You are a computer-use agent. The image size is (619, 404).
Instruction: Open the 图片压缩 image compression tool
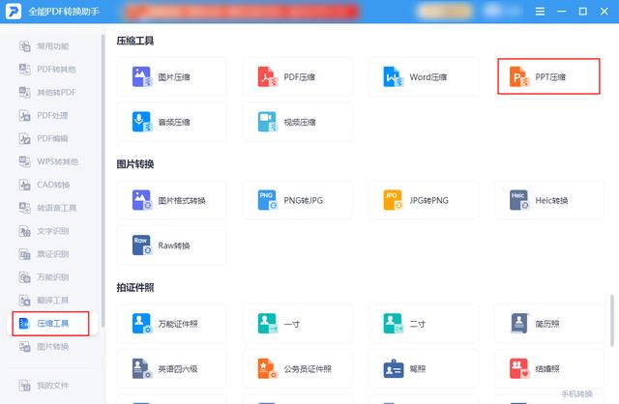(x=172, y=77)
